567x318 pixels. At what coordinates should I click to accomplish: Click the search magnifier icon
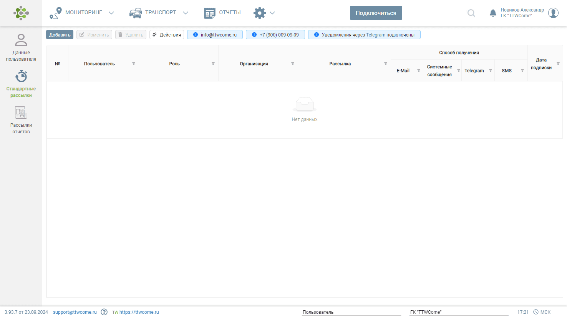click(x=471, y=13)
